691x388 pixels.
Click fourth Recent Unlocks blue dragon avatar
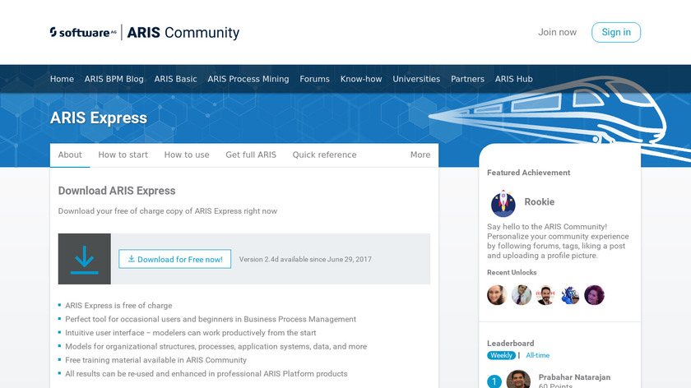click(x=570, y=295)
